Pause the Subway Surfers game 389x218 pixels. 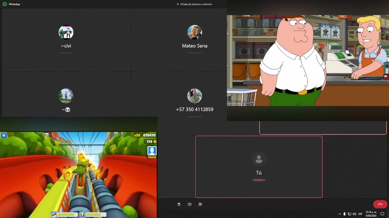pos(4,135)
